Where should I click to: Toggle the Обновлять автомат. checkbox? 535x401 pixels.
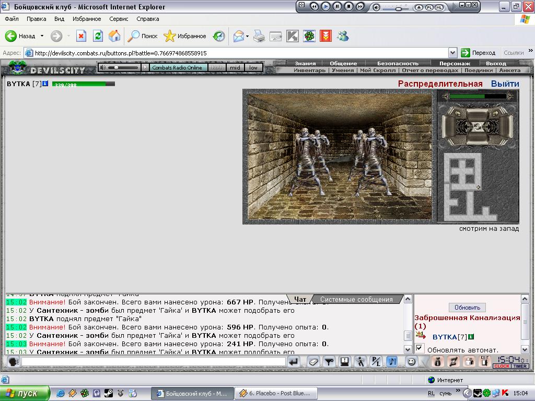pos(420,348)
